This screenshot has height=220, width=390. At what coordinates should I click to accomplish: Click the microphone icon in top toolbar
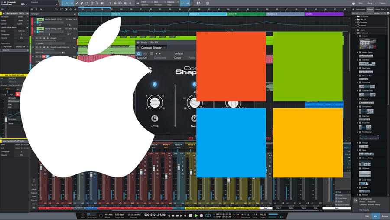coord(130,3)
